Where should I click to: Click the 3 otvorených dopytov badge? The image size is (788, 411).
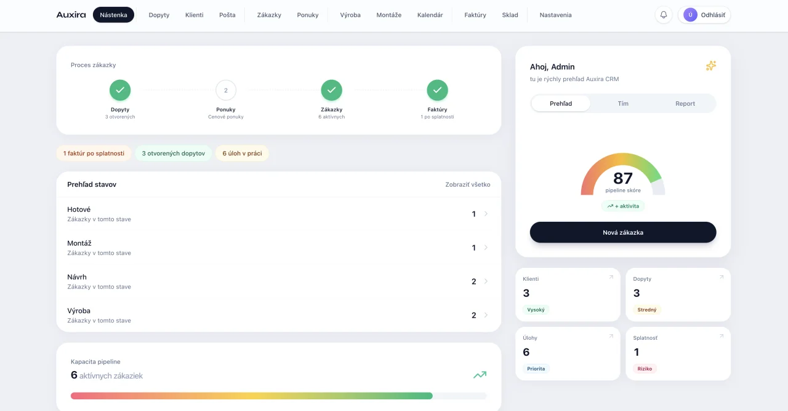pos(173,153)
